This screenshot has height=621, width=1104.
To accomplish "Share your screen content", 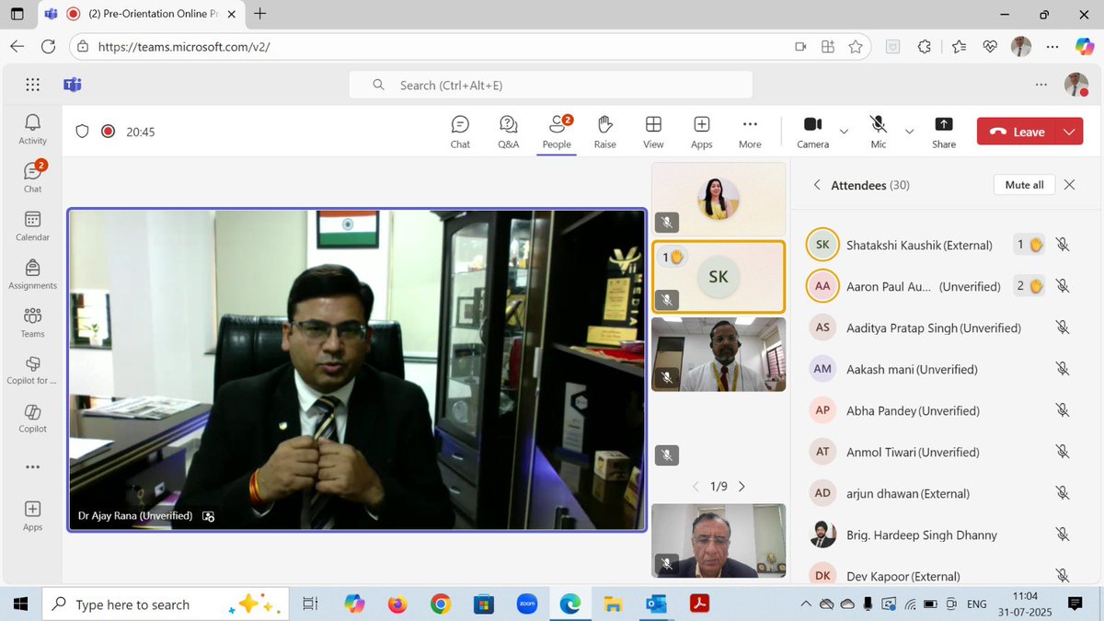I will 944,132.
